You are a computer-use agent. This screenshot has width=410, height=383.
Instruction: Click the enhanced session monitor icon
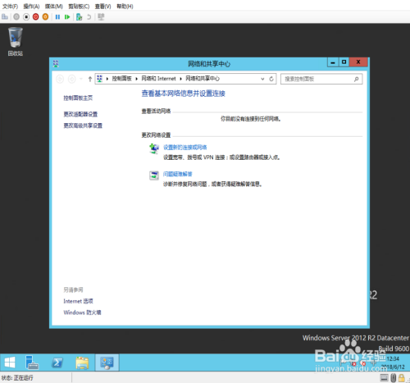pos(101,17)
